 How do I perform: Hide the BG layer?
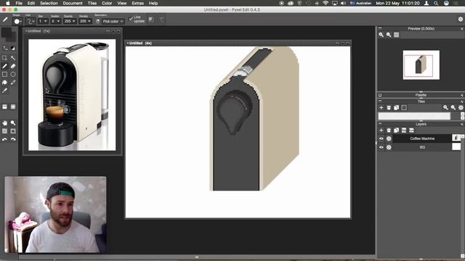pos(381,147)
